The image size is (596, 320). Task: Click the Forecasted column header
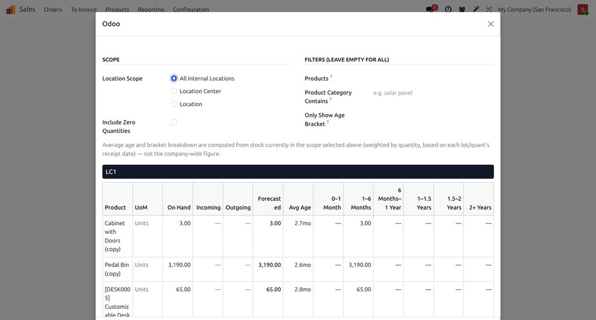click(268, 199)
